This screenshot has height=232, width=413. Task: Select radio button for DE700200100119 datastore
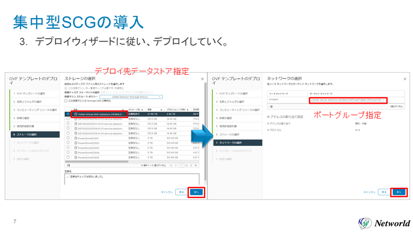coord(68,133)
